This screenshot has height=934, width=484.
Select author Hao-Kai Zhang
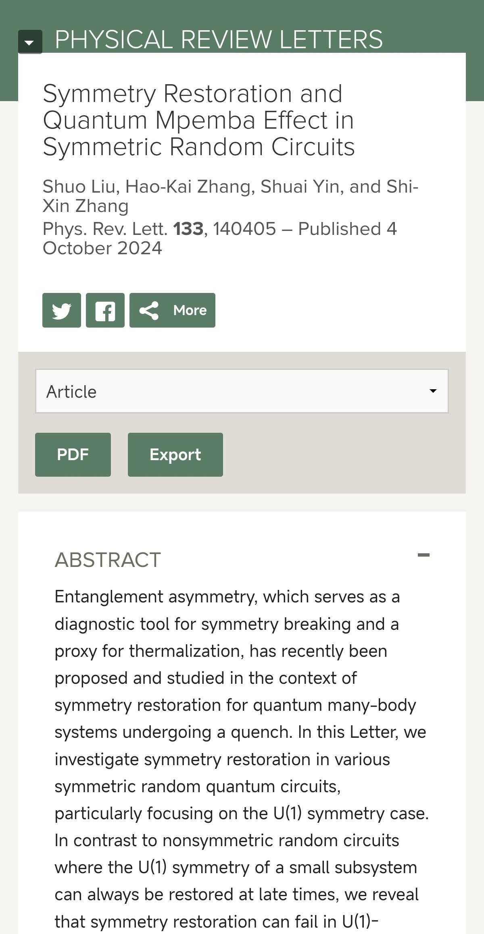(188, 187)
